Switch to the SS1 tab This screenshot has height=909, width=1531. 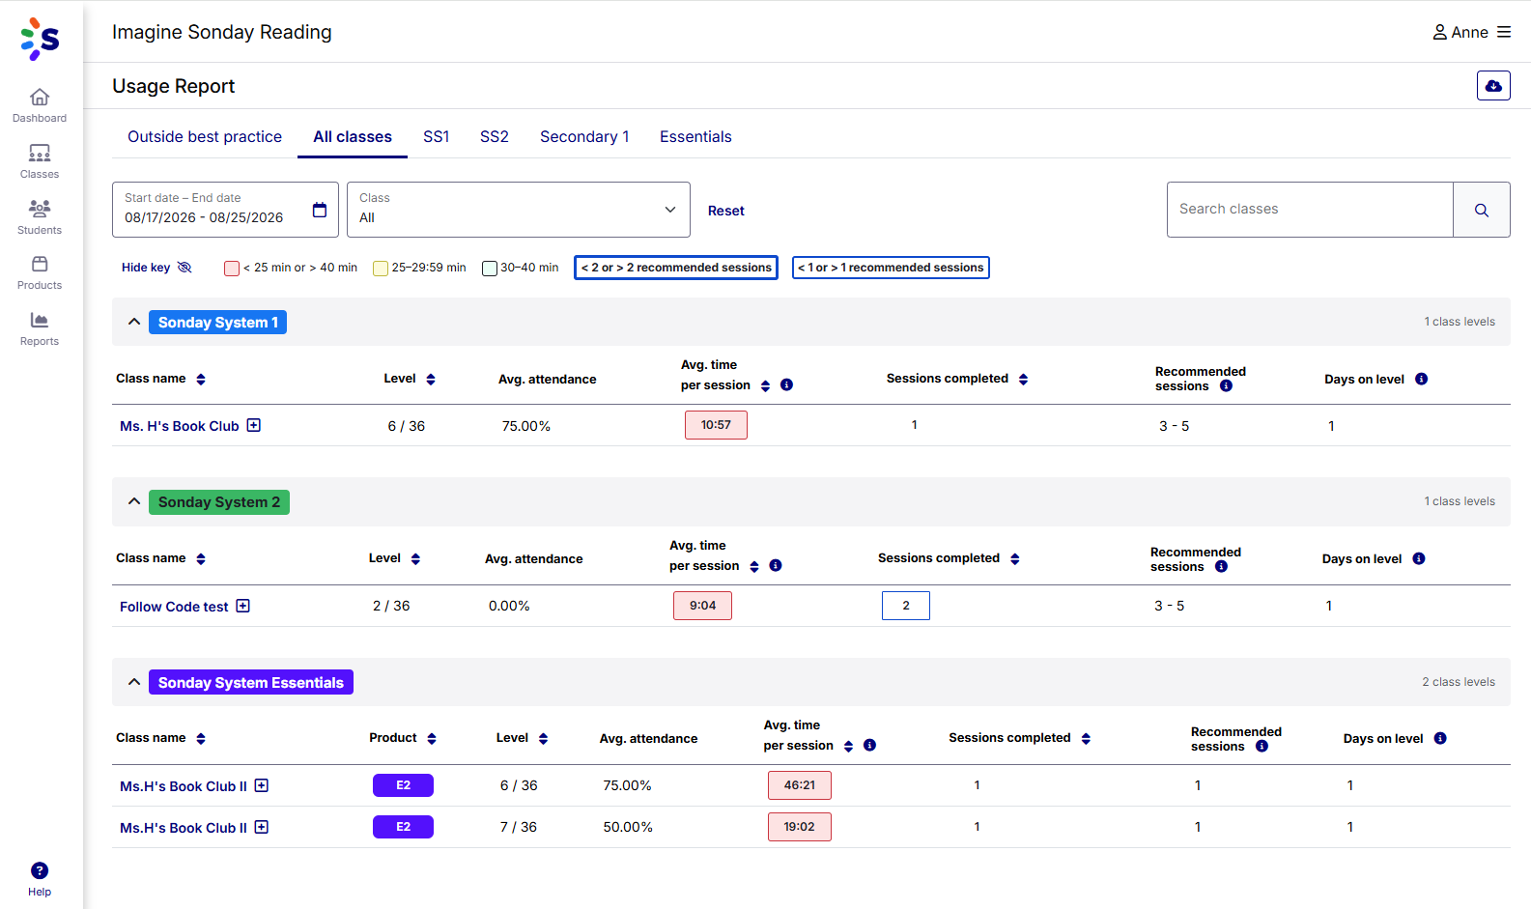point(437,137)
